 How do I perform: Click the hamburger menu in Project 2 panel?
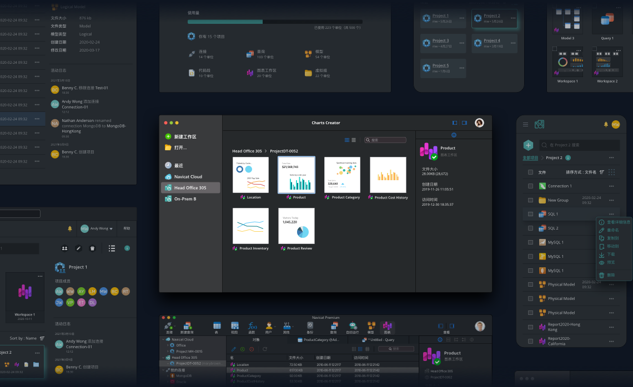click(x=526, y=125)
